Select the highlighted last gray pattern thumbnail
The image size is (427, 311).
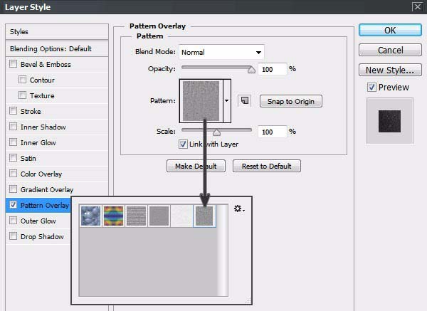(x=204, y=216)
